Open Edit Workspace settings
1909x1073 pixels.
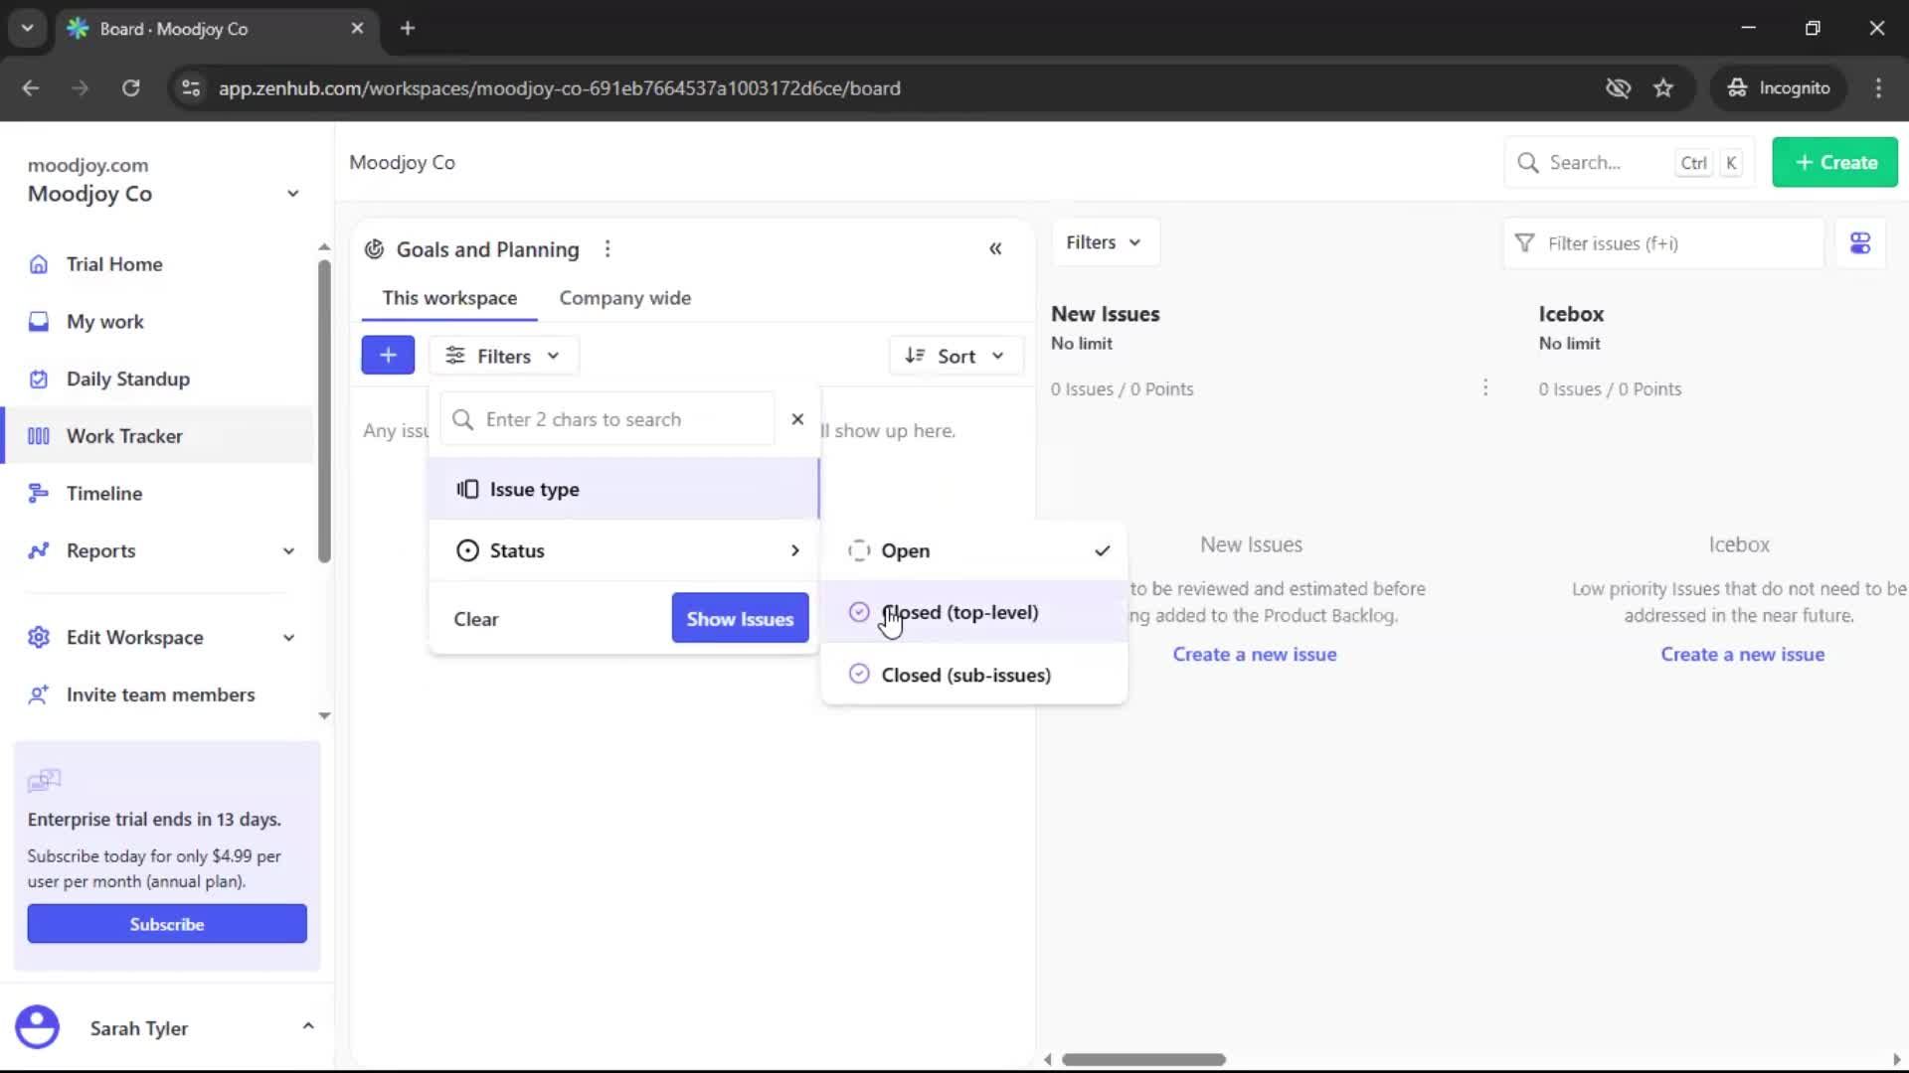pos(137,637)
